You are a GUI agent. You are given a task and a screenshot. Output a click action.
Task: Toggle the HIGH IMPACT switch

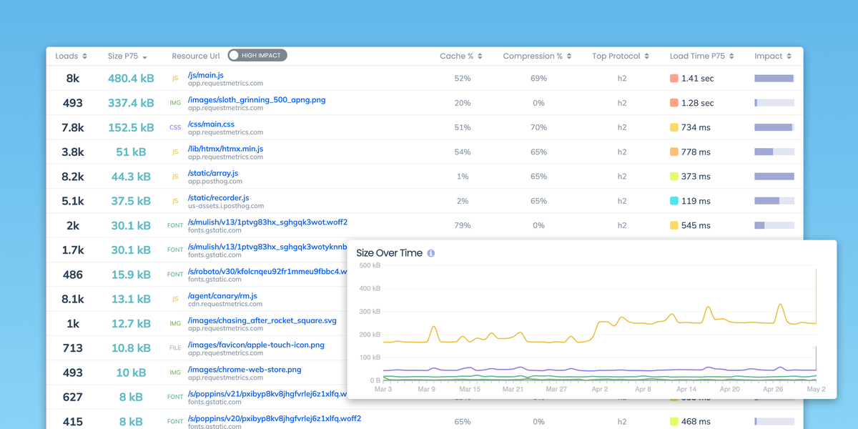[257, 55]
